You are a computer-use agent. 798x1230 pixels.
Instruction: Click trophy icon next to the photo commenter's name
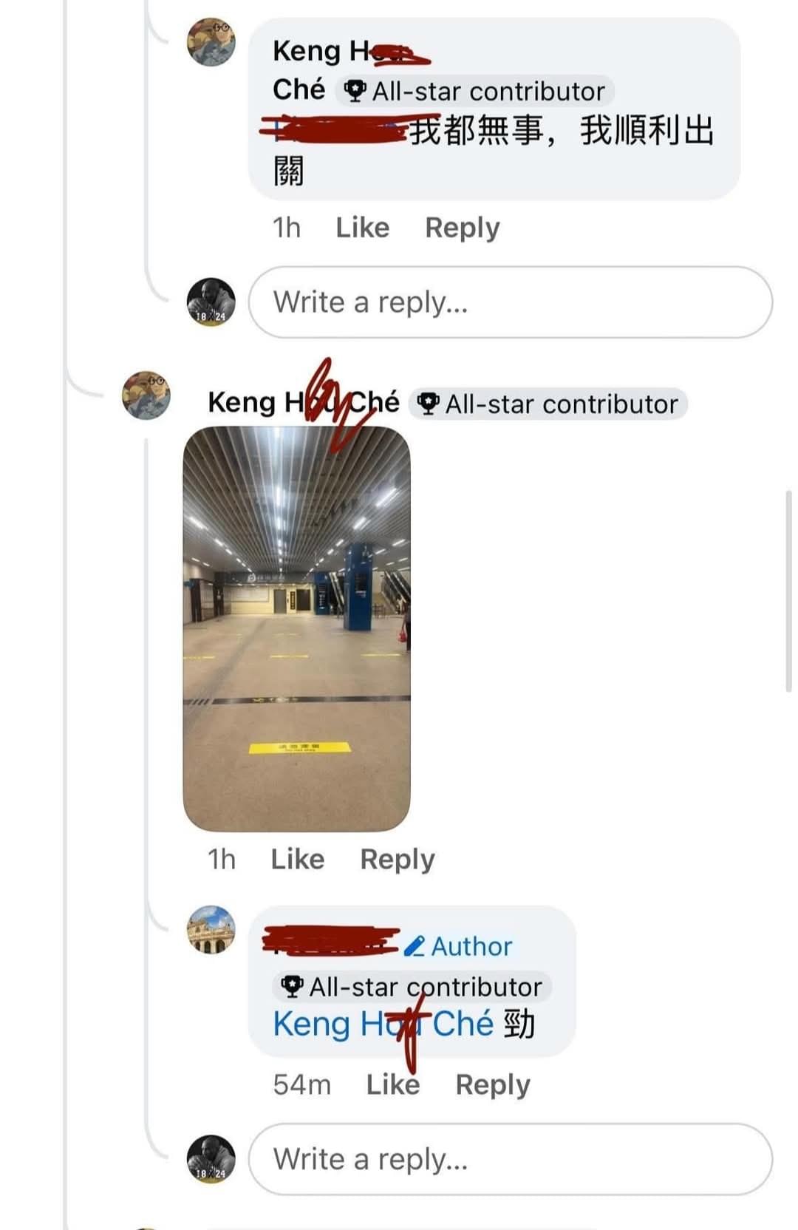click(428, 404)
